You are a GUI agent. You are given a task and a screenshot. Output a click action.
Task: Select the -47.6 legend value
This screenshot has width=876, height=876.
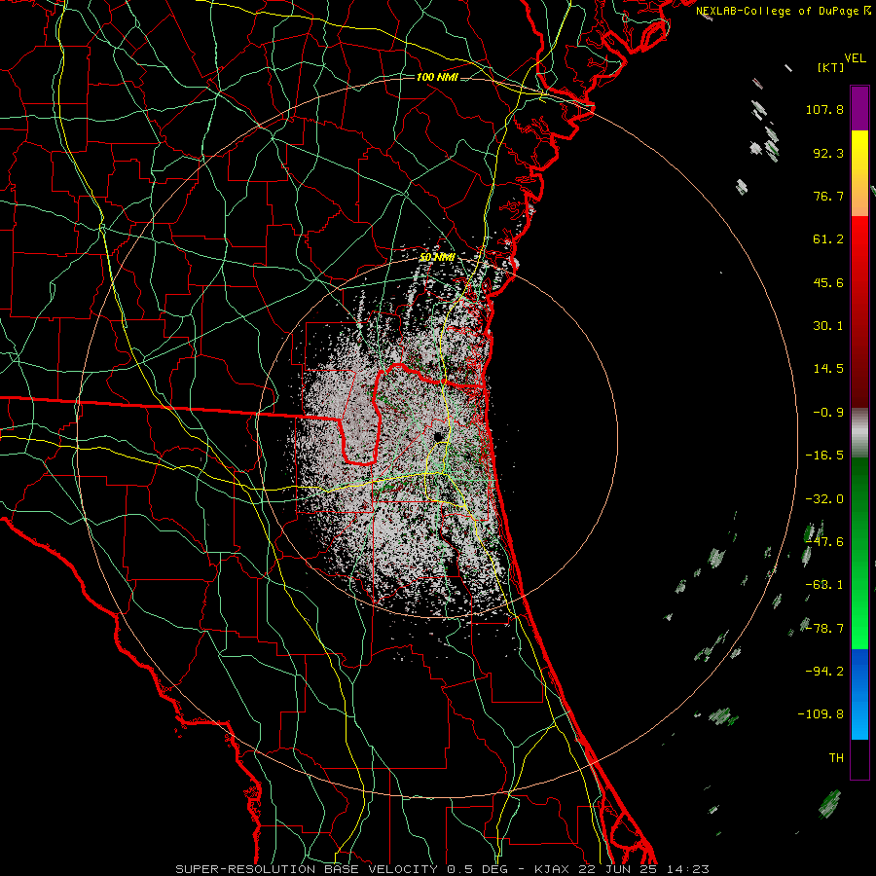coord(824,542)
